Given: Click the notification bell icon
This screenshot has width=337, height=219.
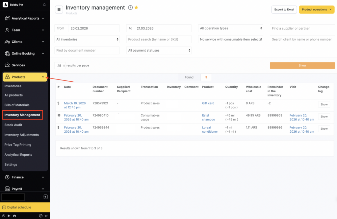Looking at the screenshot, I should [x=44, y=5].
